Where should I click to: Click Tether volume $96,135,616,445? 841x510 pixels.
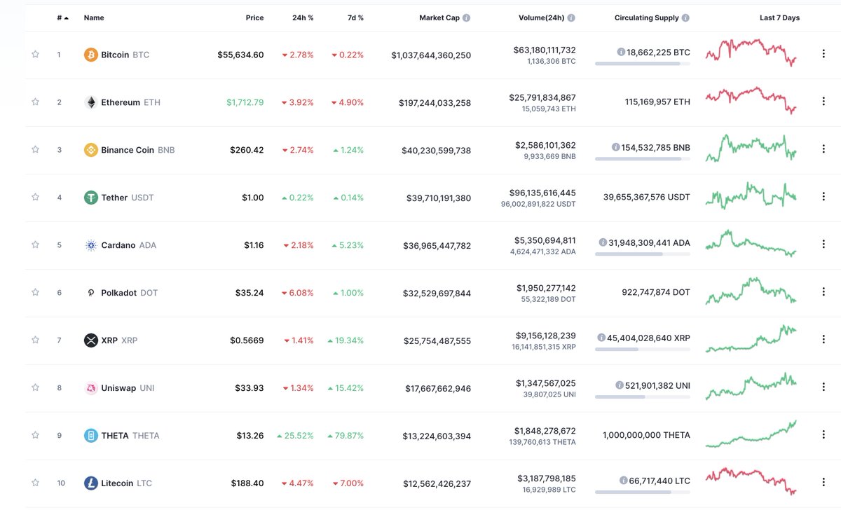[x=542, y=193]
